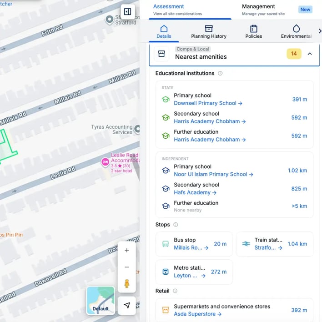Image resolution: width=322 pixels, height=322 pixels.
Task: Click the location arrow compass button
Action: click(127, 305)
